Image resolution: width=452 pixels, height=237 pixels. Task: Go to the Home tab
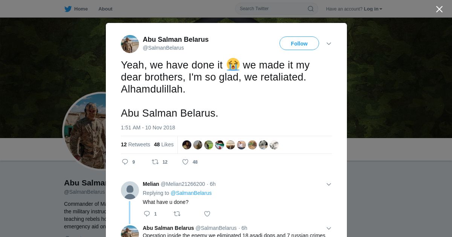tap(81, 9)
